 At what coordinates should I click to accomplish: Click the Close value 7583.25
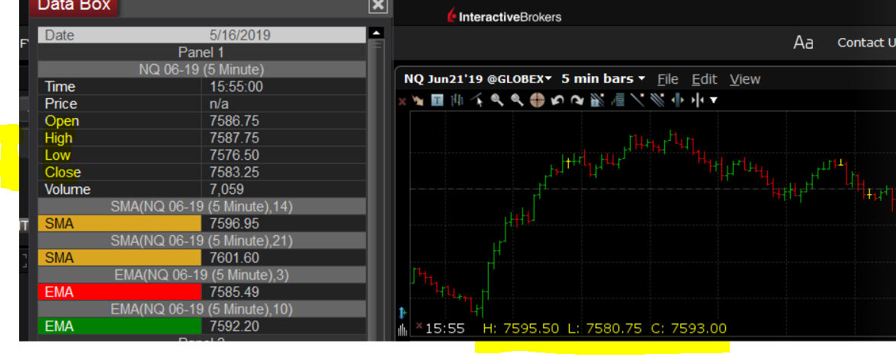tap(234, 172)
